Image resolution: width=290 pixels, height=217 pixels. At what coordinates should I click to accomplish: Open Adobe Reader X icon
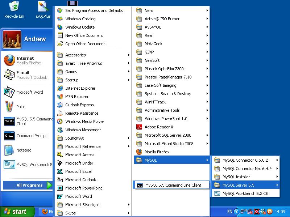pyautogui.click(x=139, y=127)
